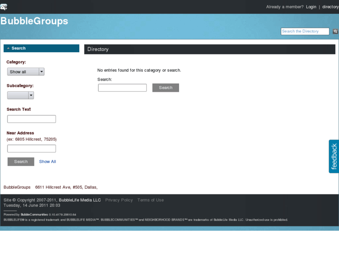The height and width of the screenshot is (254, 339).
Task: Click the footer BubbleGroups name text
Action: pyautogui.click(x=17, y=187)
